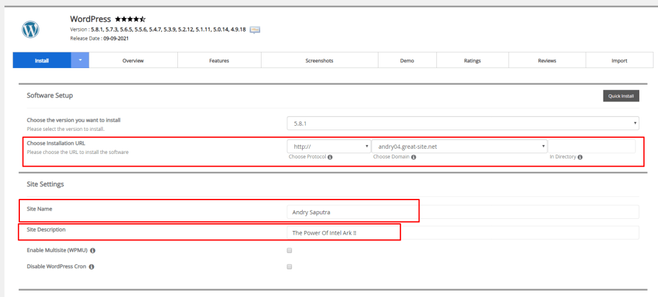
Task: Enable the Multisite (WPMU) checkbox
Action: coord(289,250)
